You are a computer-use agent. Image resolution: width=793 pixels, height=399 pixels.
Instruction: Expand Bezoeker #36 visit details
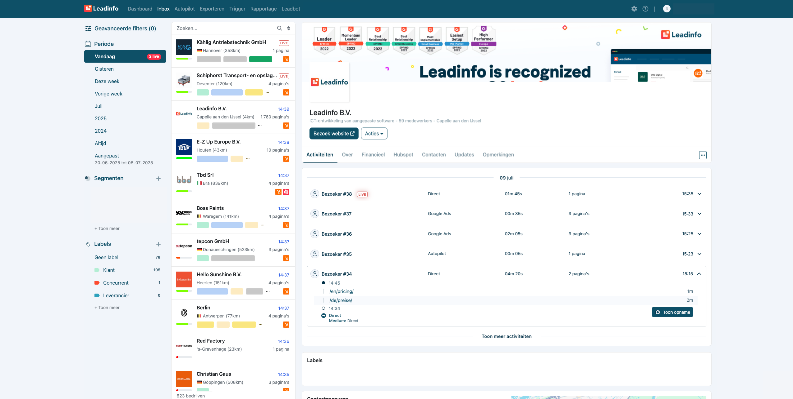pos(699,234)
